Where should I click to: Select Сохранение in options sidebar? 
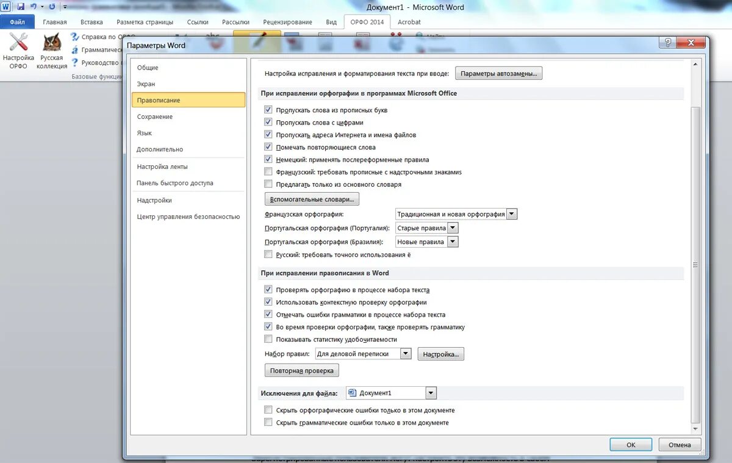click(188, 117)
